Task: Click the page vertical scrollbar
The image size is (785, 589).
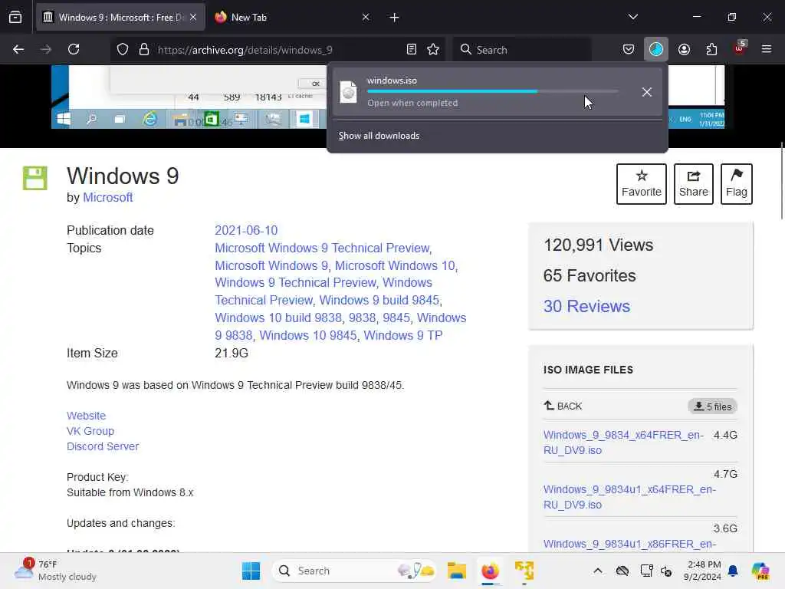Action: tap(781, 180)
